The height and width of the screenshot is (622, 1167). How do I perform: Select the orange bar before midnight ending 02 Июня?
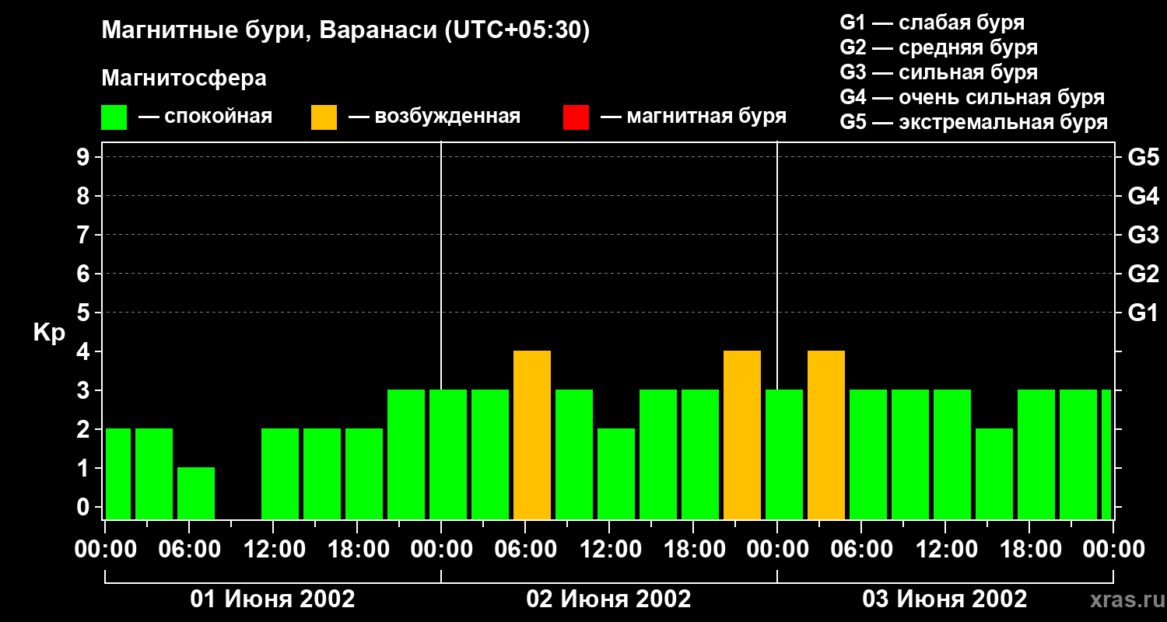(742, 435)
